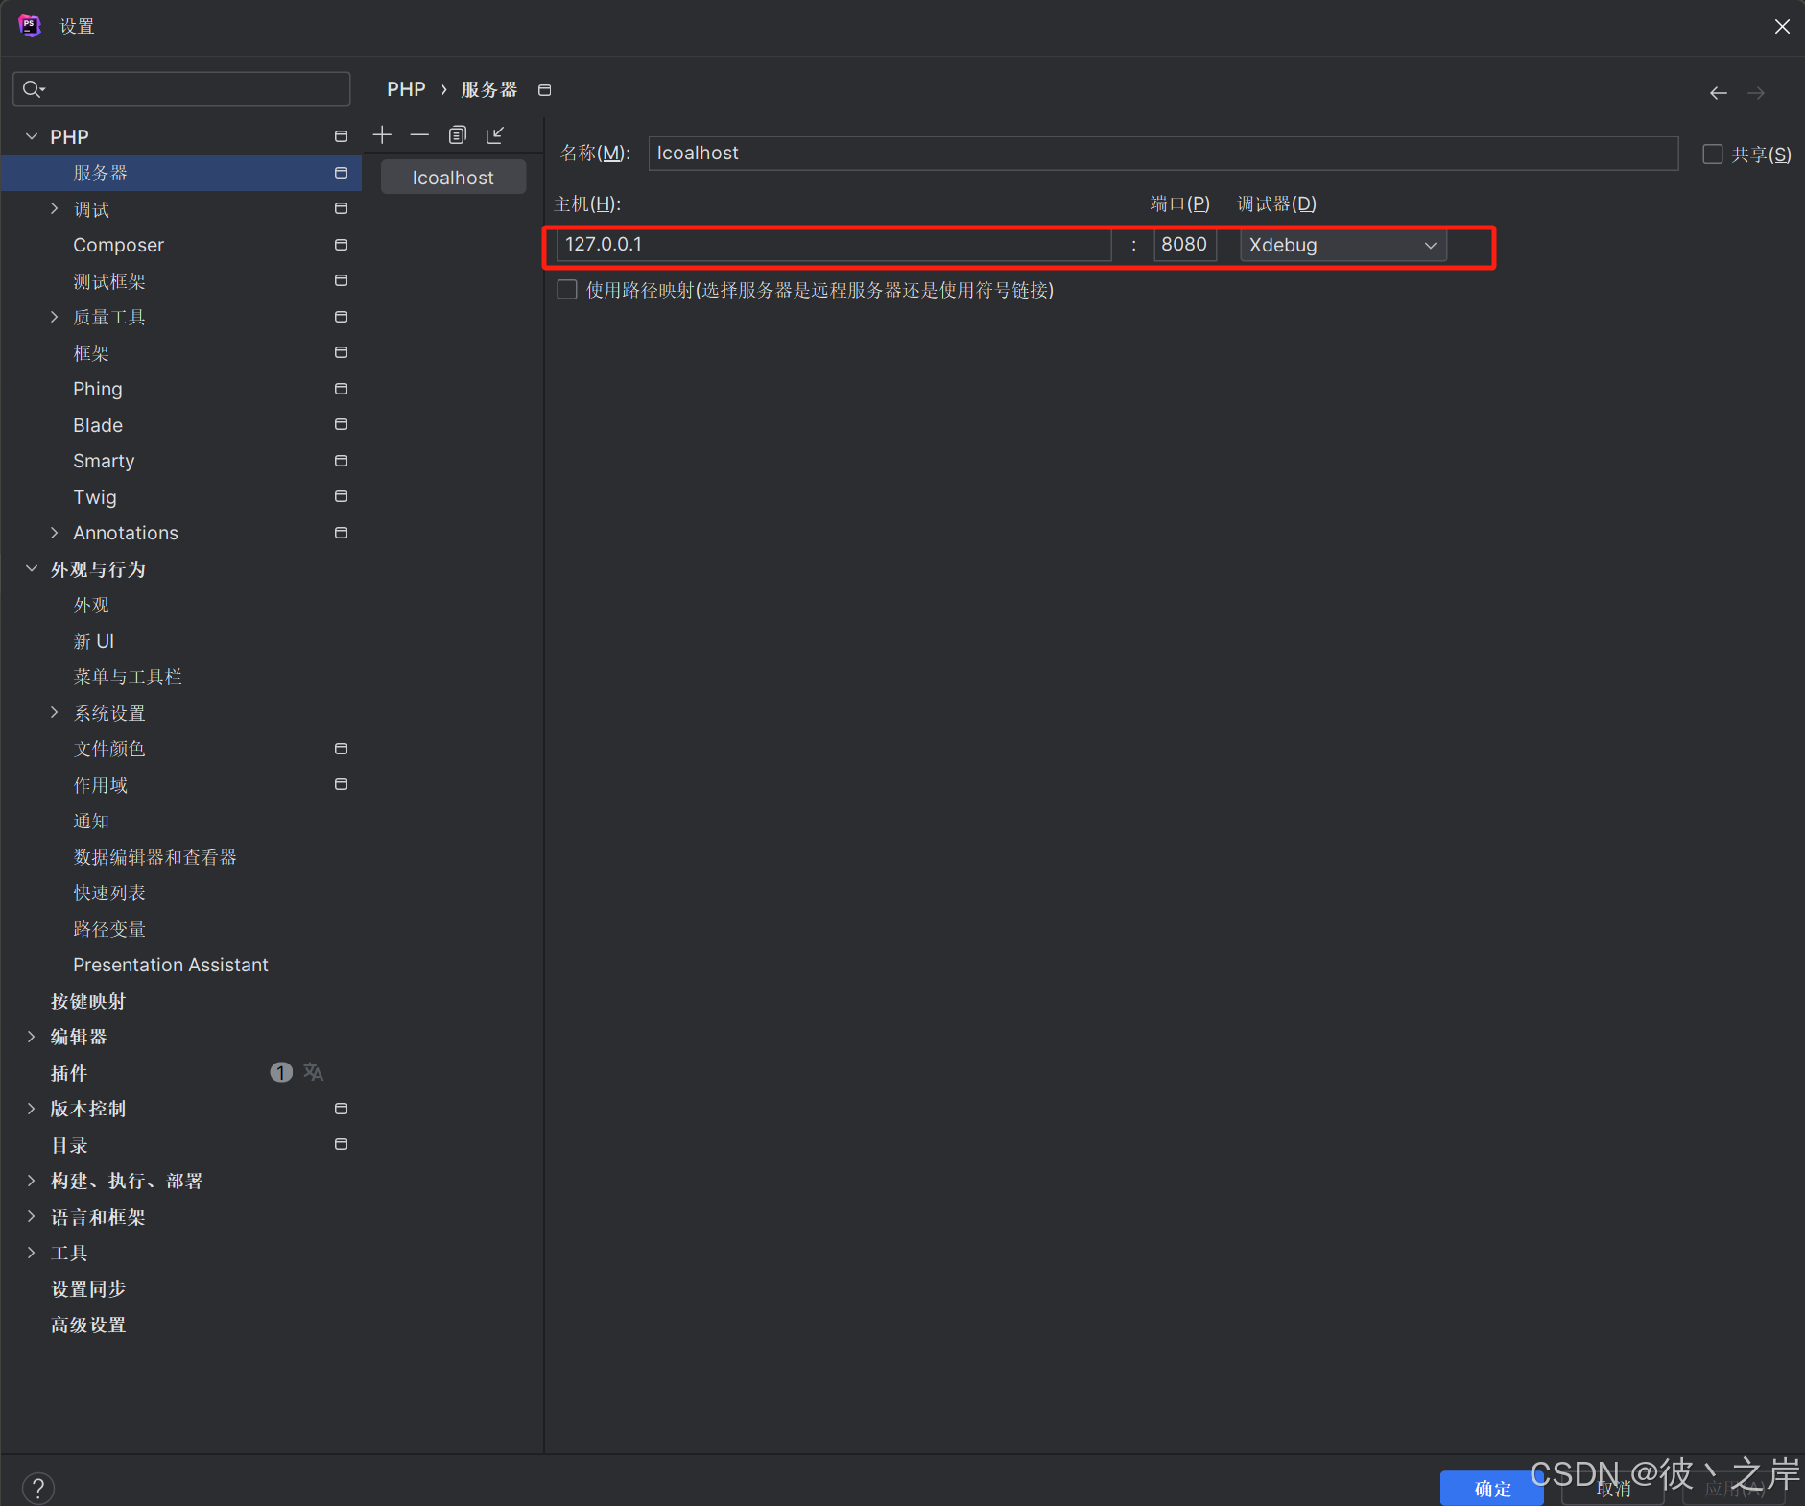Viewport: 1805px width, 1506px height.
Task: Check the 使用路径映射 option
Action: (x=566, y=289)
